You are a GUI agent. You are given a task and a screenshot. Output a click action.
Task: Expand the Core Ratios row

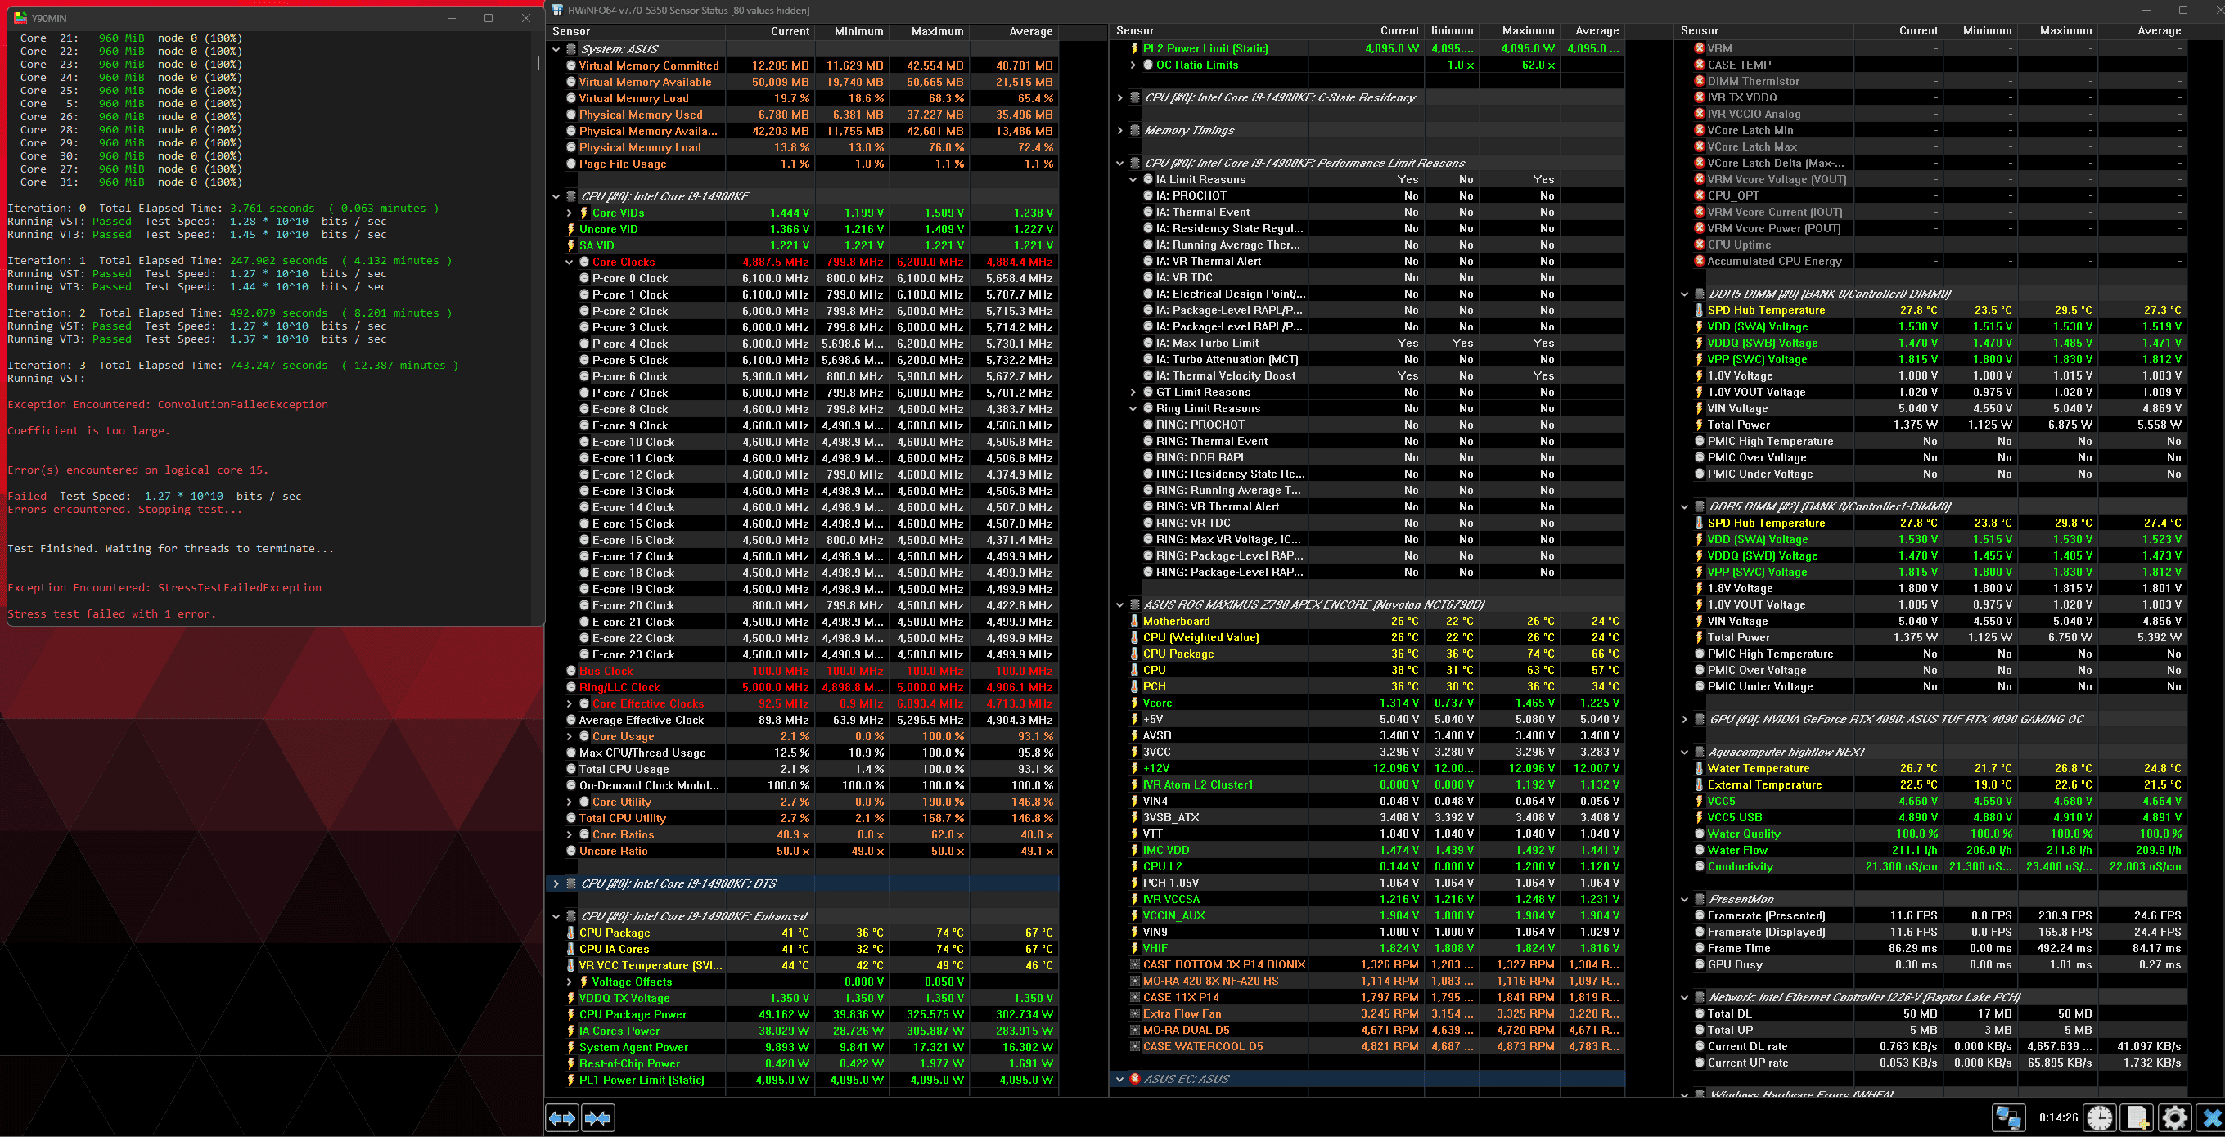[x=570, y=835]
